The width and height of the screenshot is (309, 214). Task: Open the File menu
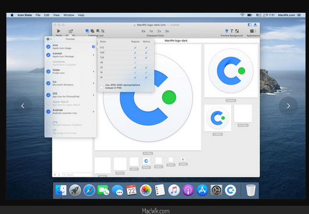[x=38, y=15]
